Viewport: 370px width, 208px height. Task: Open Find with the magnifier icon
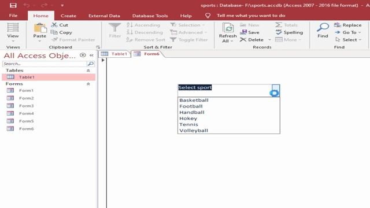323,28
